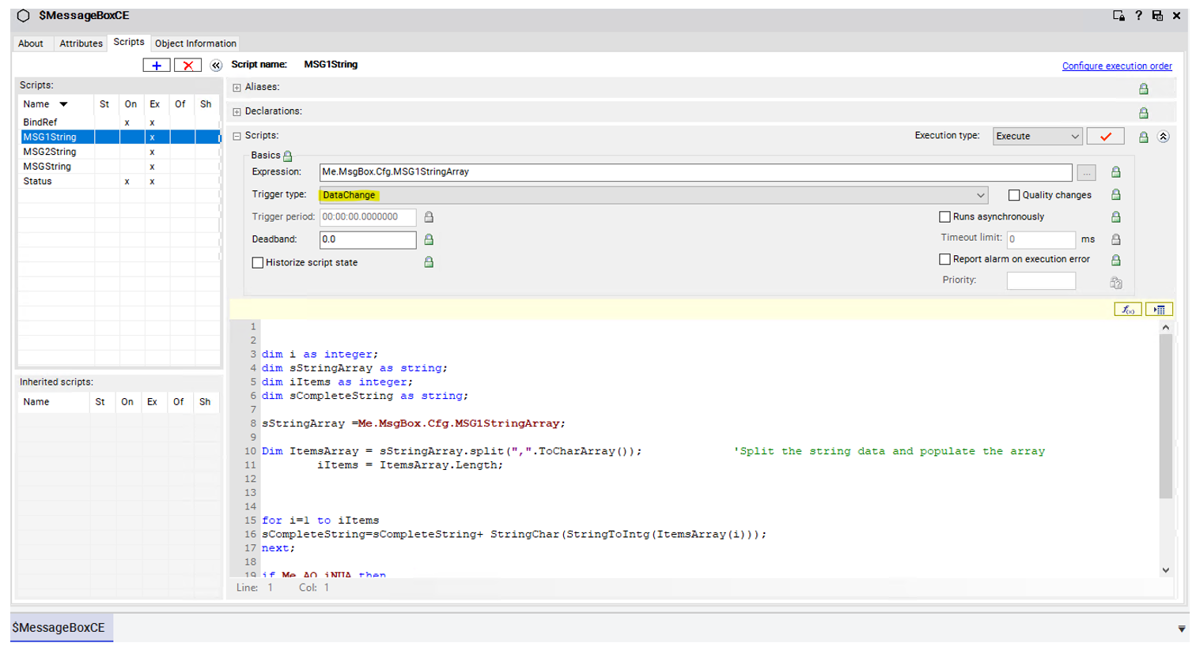Toggle the Timeout limit lock icon
The height and width of the screenshot is (654, 1196).
coord(1115,239)
